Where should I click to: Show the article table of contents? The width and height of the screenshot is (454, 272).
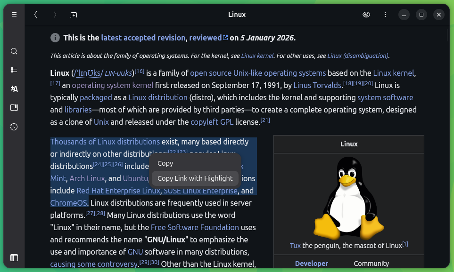[x=14, y=70]
